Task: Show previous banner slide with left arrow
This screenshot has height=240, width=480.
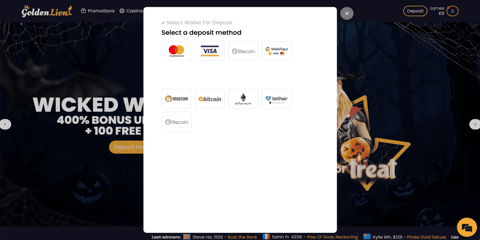Action: coord(5,124)
